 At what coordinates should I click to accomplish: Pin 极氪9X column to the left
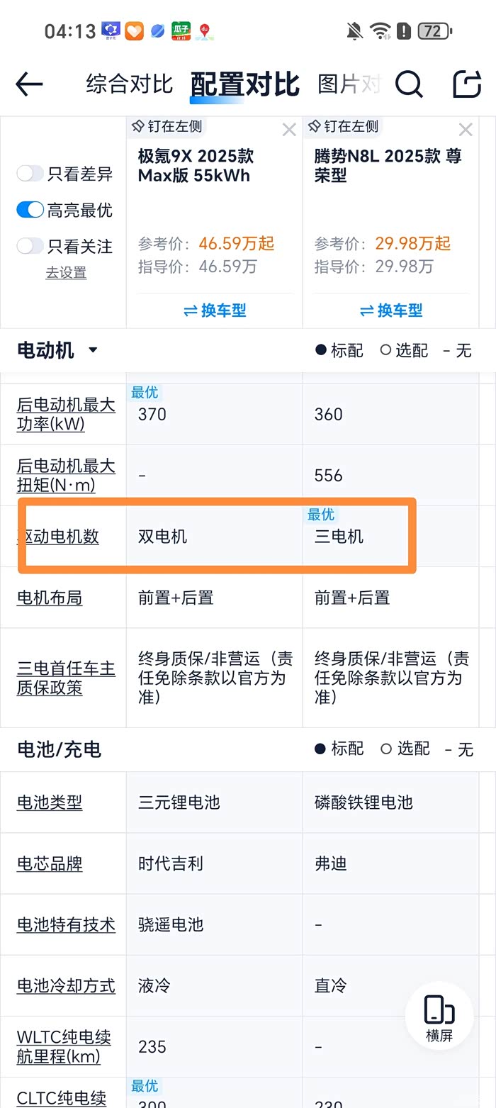tap(167, 126)
